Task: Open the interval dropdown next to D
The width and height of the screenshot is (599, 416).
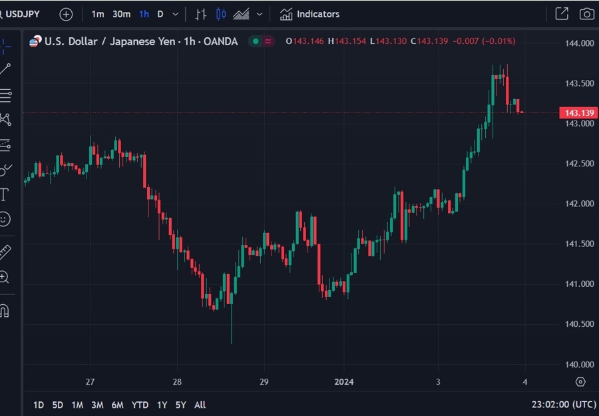Action: pyautogui.click(x=176, y=14)
